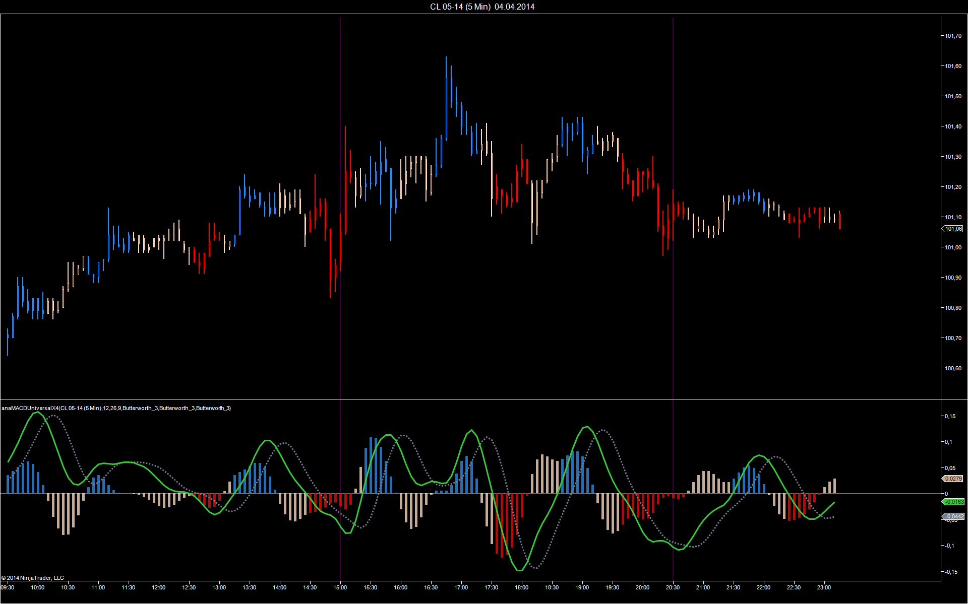Click the tan histogram value marker 0,0279
The height and width of the screenshot is (604, 968).
[953, 479]
